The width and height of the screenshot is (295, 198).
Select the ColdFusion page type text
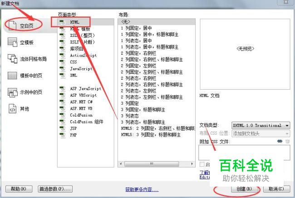pyautogui.click(x=81, y=115)
